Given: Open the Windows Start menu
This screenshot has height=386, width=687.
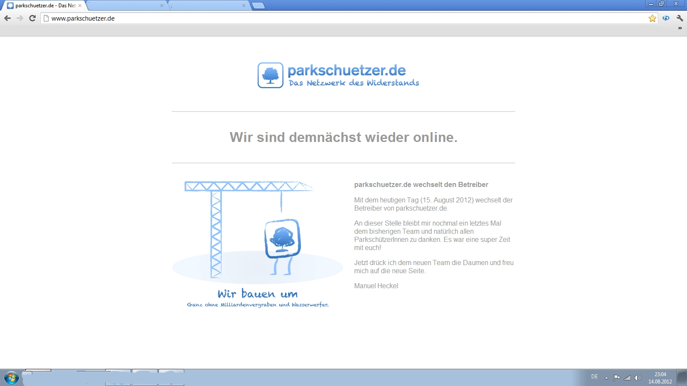Looking at the screenshot, I should pos(11,377).
